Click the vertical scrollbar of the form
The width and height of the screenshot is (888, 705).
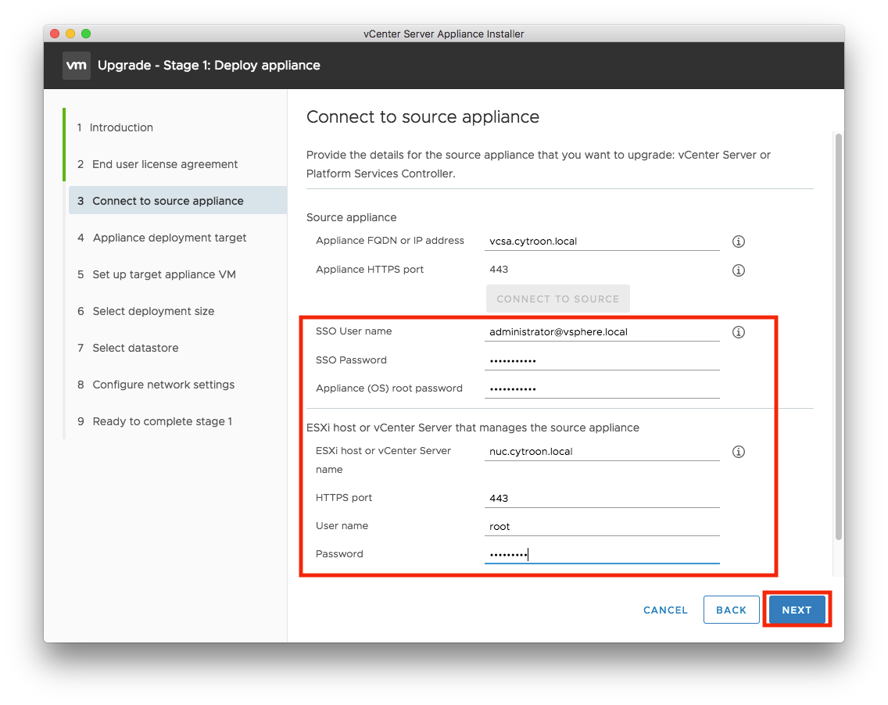tap(838, 337)
